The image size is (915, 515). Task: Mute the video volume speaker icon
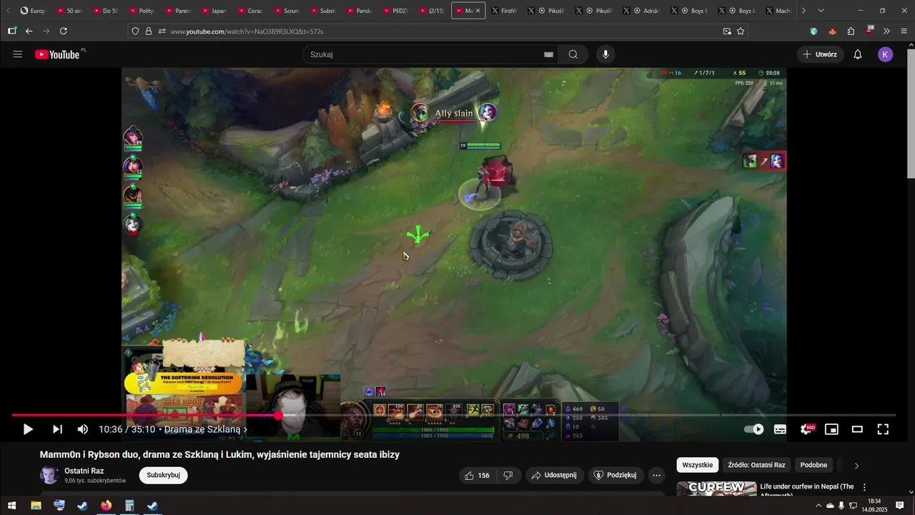tap(83, 429)
